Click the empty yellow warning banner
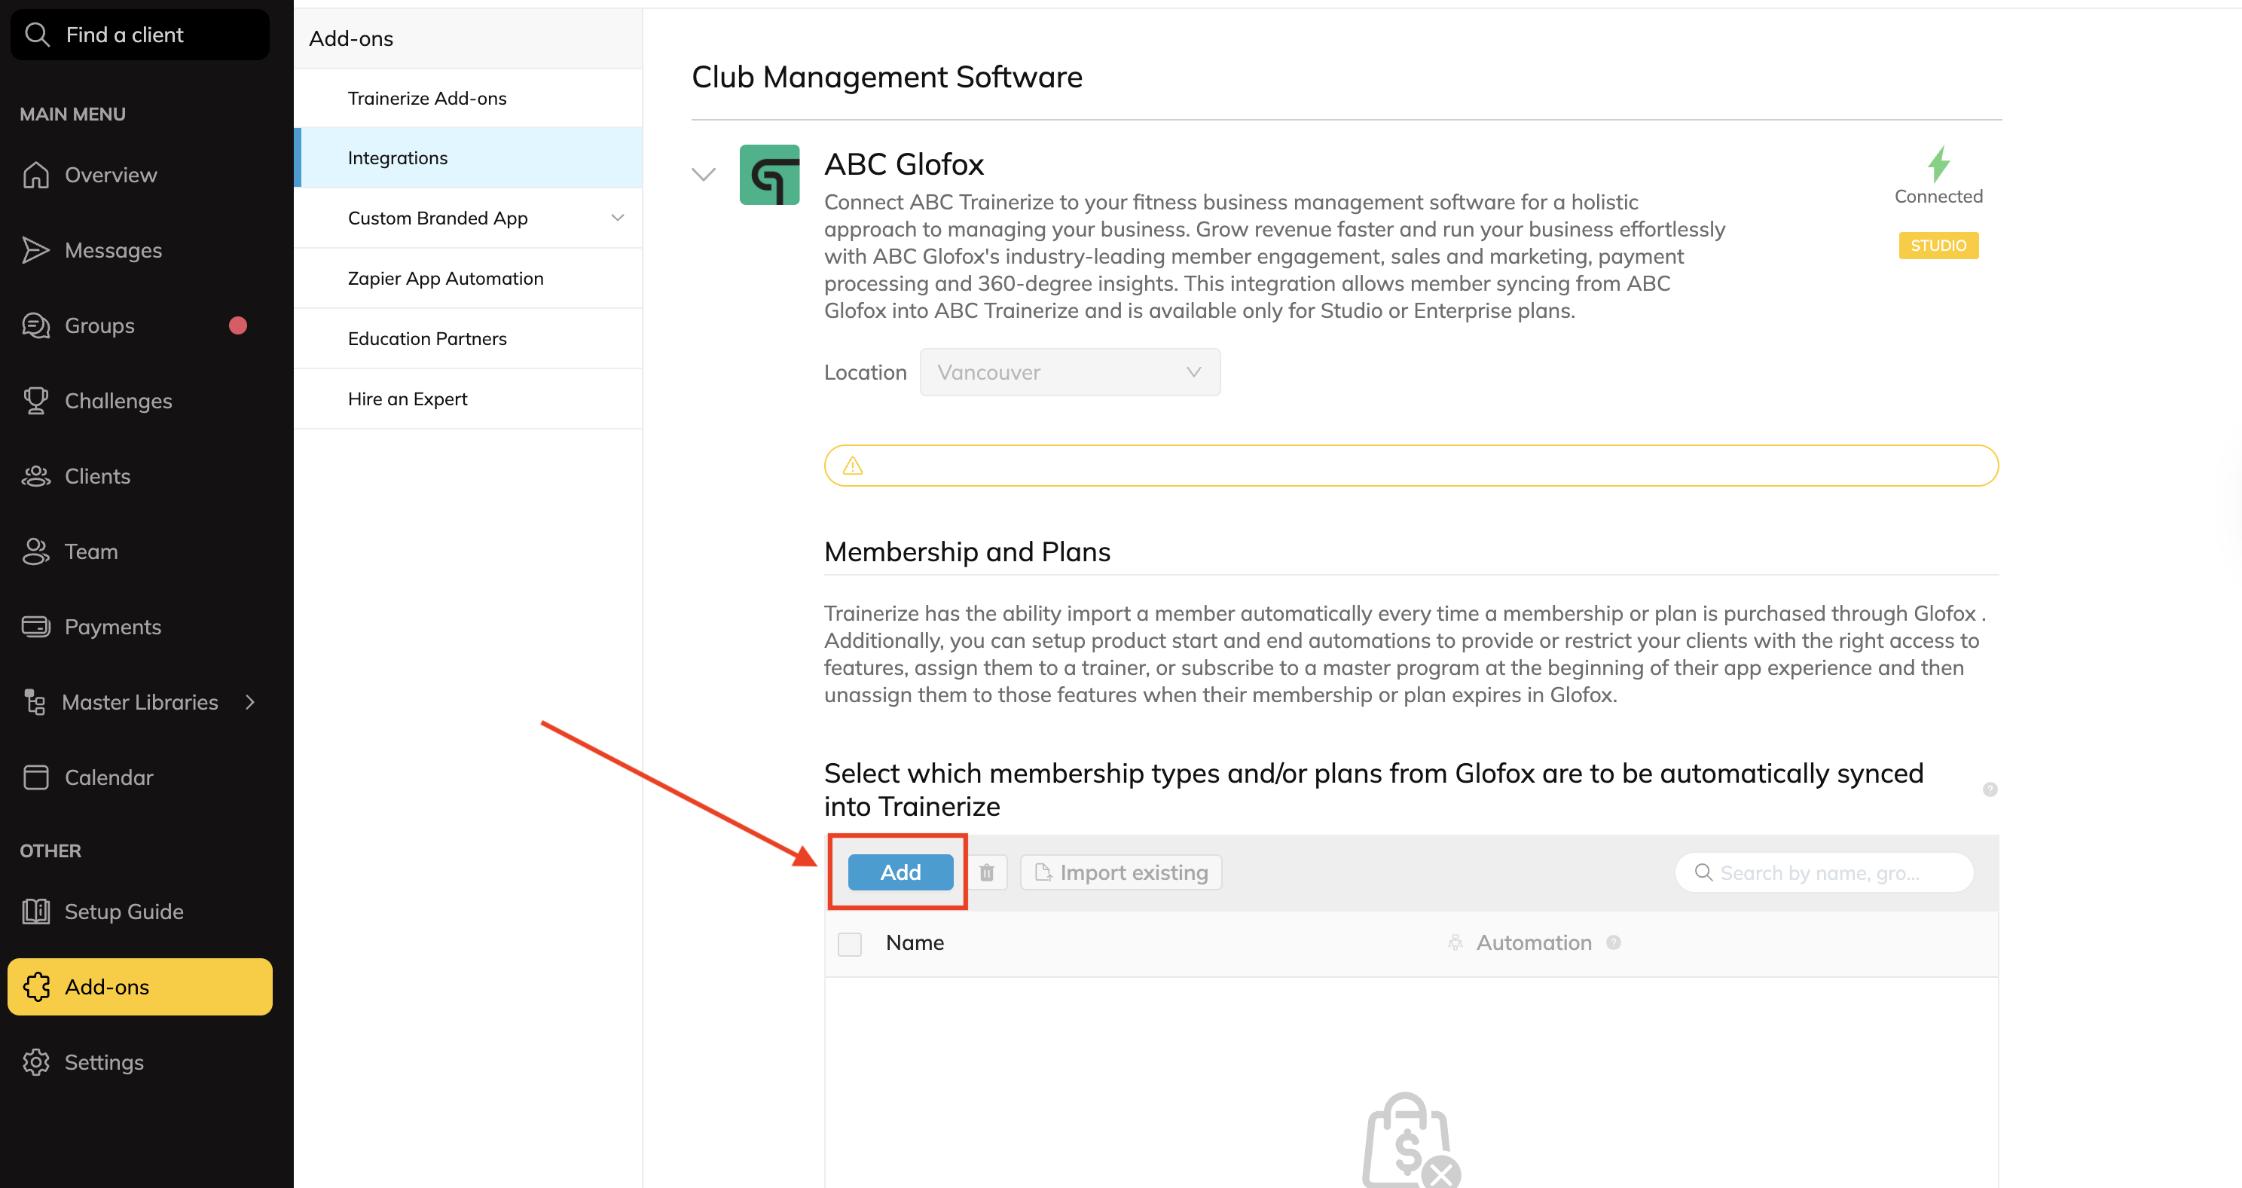The image size is (2242, 1188). pos(1411,466)
